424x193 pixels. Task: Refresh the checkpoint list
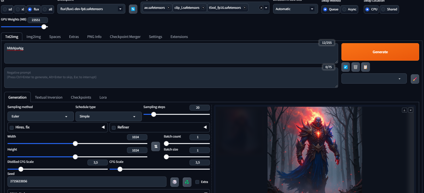coord(133,9)
